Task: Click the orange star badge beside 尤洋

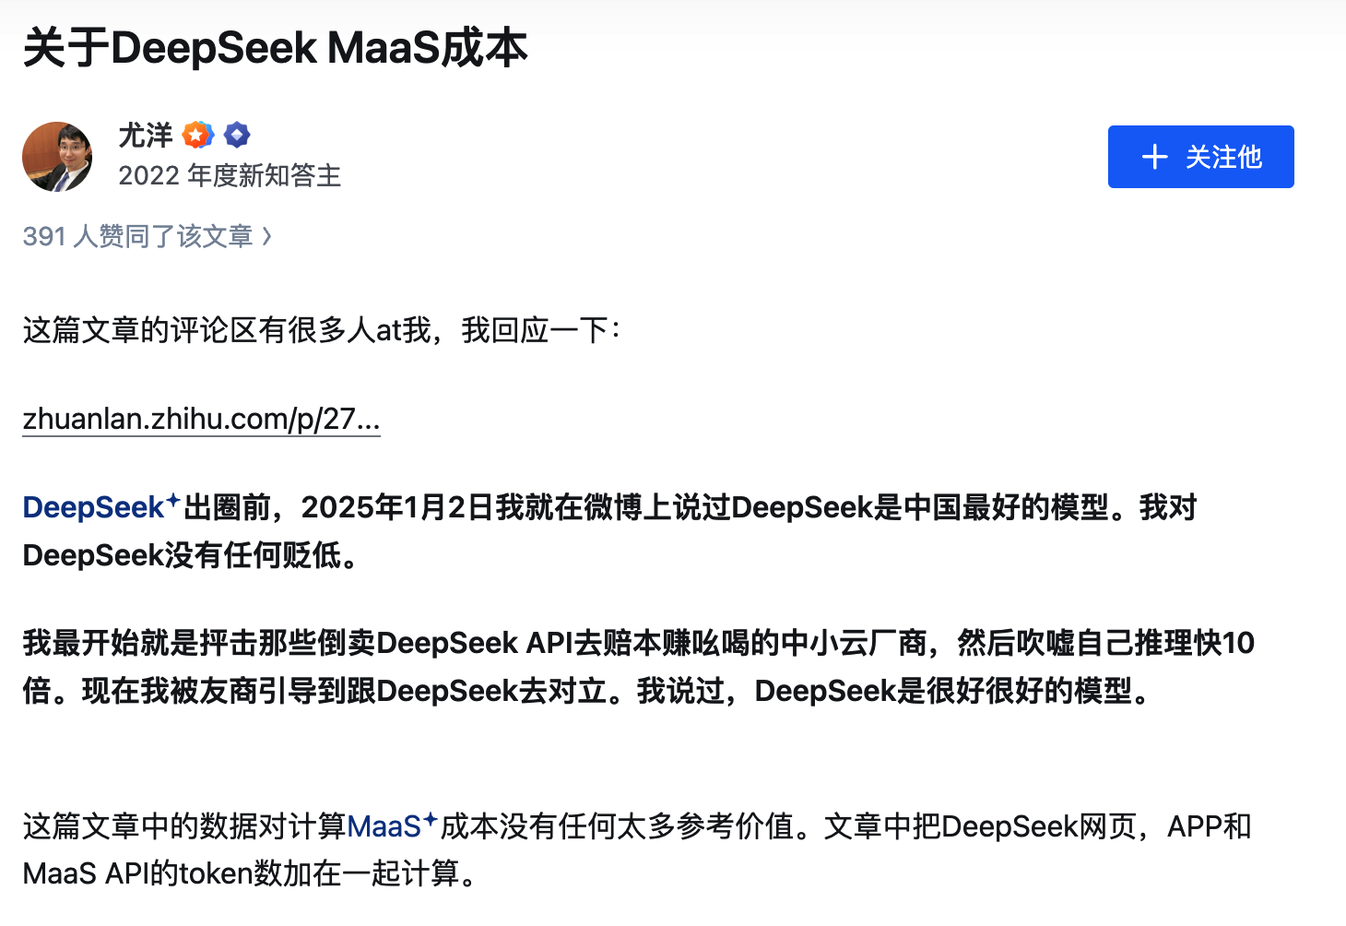Action: 198,136
